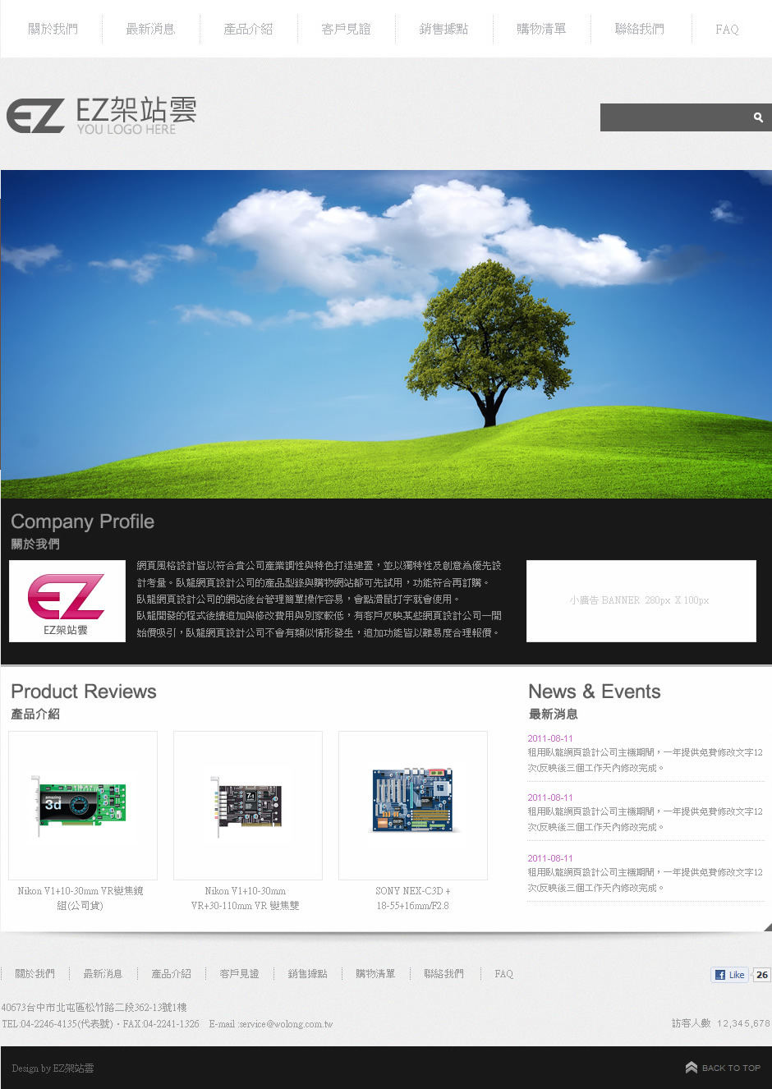Go to 產品介紹 in the top navigation
This screenshot has width=772, height=1089.
point(248,29)
